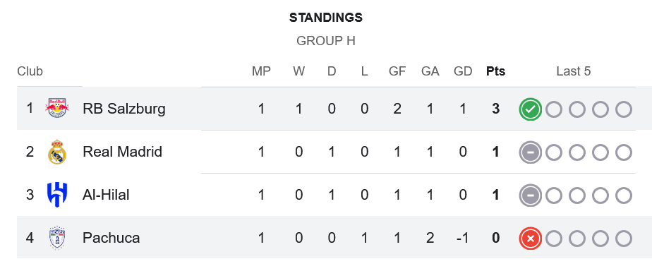This screenshot has width=652, height=271.
Task: Click the Club column header
Action: 30,71
